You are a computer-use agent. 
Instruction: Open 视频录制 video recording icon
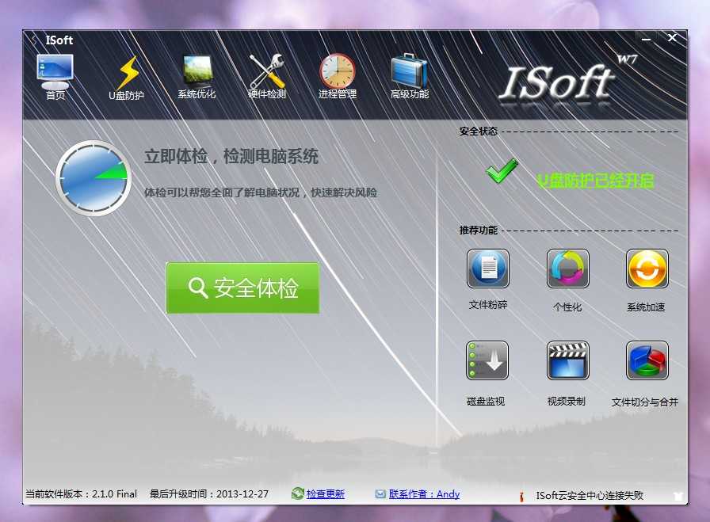click(x=568, y=360)
